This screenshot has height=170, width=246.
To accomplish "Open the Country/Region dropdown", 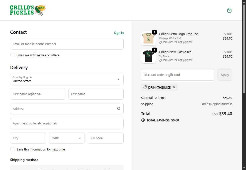I will (x=67, y=79).
